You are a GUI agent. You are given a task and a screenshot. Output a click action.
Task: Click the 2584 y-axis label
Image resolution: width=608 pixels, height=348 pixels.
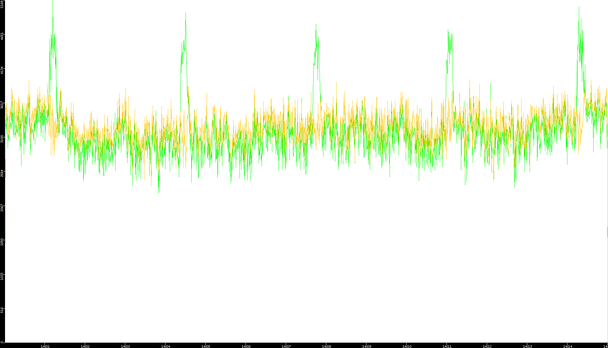point(2,173)
